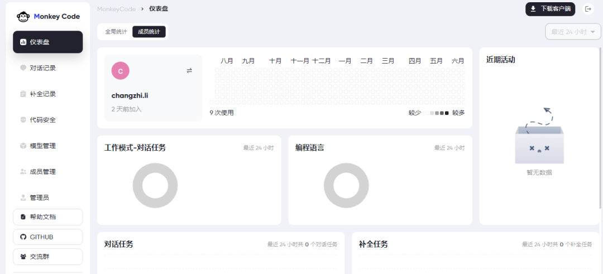
Task: Click the 补全记录 clipboard icon
Action: (23, 94)
